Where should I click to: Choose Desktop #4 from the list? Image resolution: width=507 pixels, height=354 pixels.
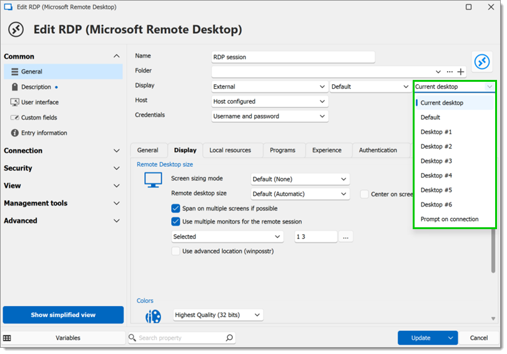pyautogui.click(x=455, y=175)
